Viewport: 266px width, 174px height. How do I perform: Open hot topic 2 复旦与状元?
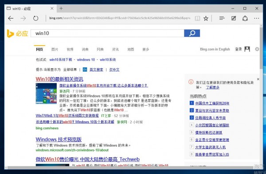coord(212,110)
